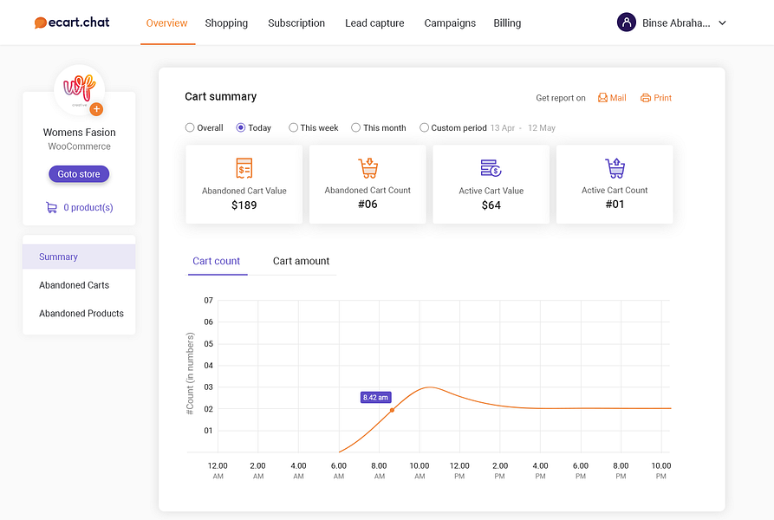Click the Active Cart Value coins icon
Screen dimensions: 774x520
[x=491, y=168]
